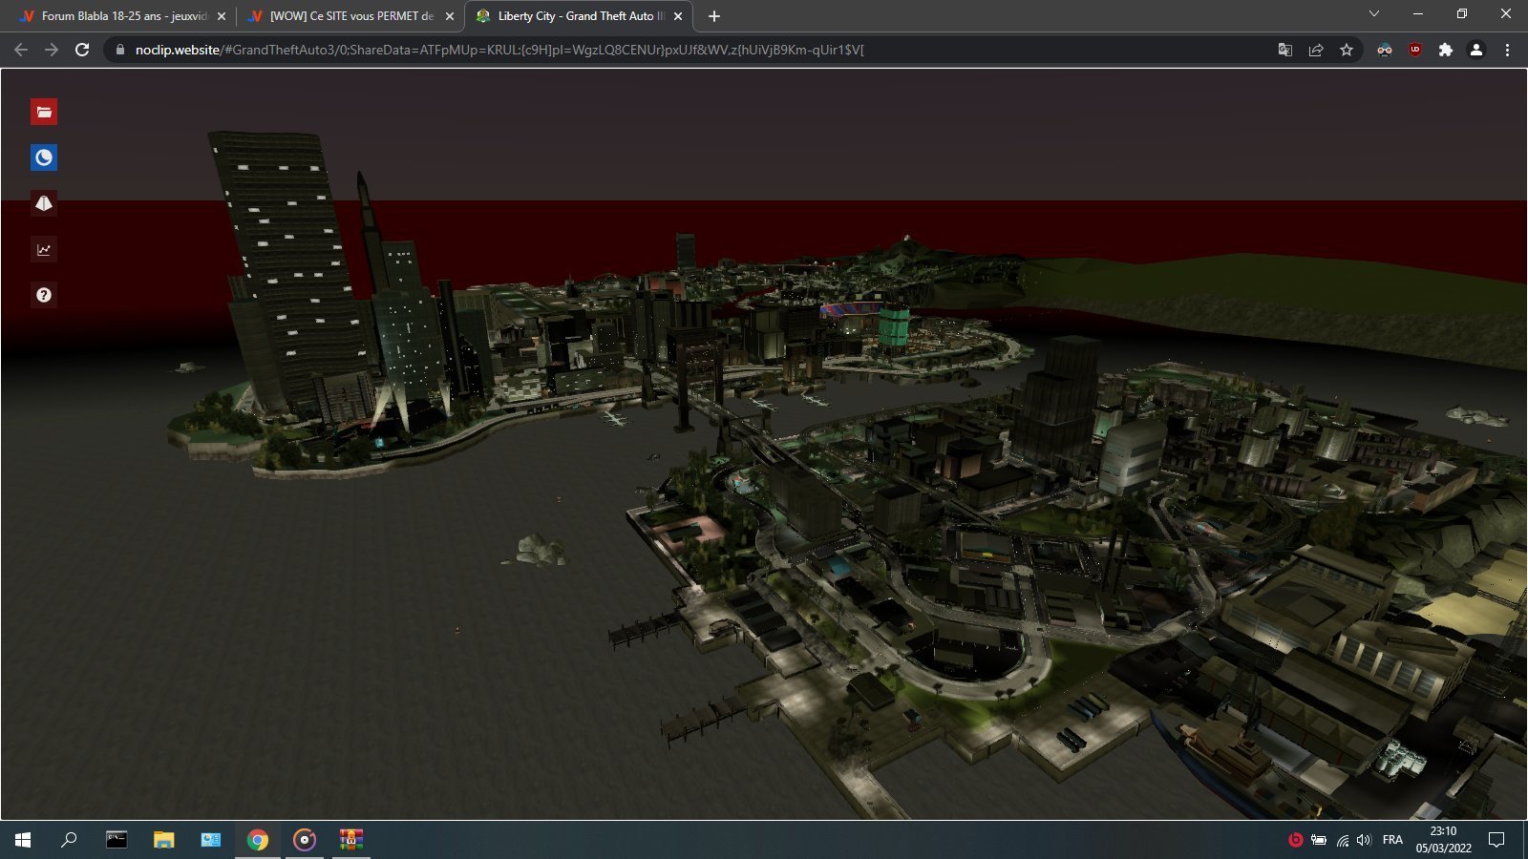Image resolution: width=1528 pixels, height=859 pixels.
Task: Open the red scene folder panel
Action: click(44, 112)
